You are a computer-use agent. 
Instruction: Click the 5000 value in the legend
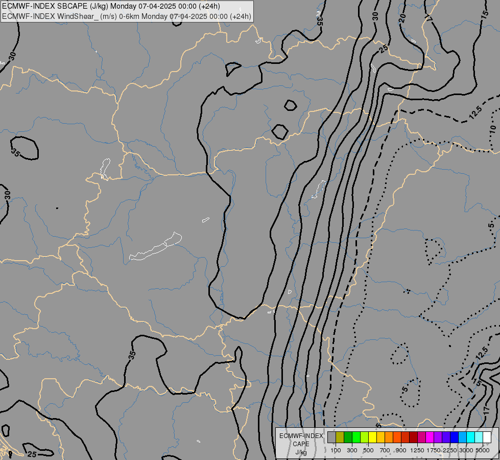tap(483, 450)
